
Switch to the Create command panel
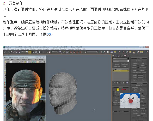(x=113, y=56)
